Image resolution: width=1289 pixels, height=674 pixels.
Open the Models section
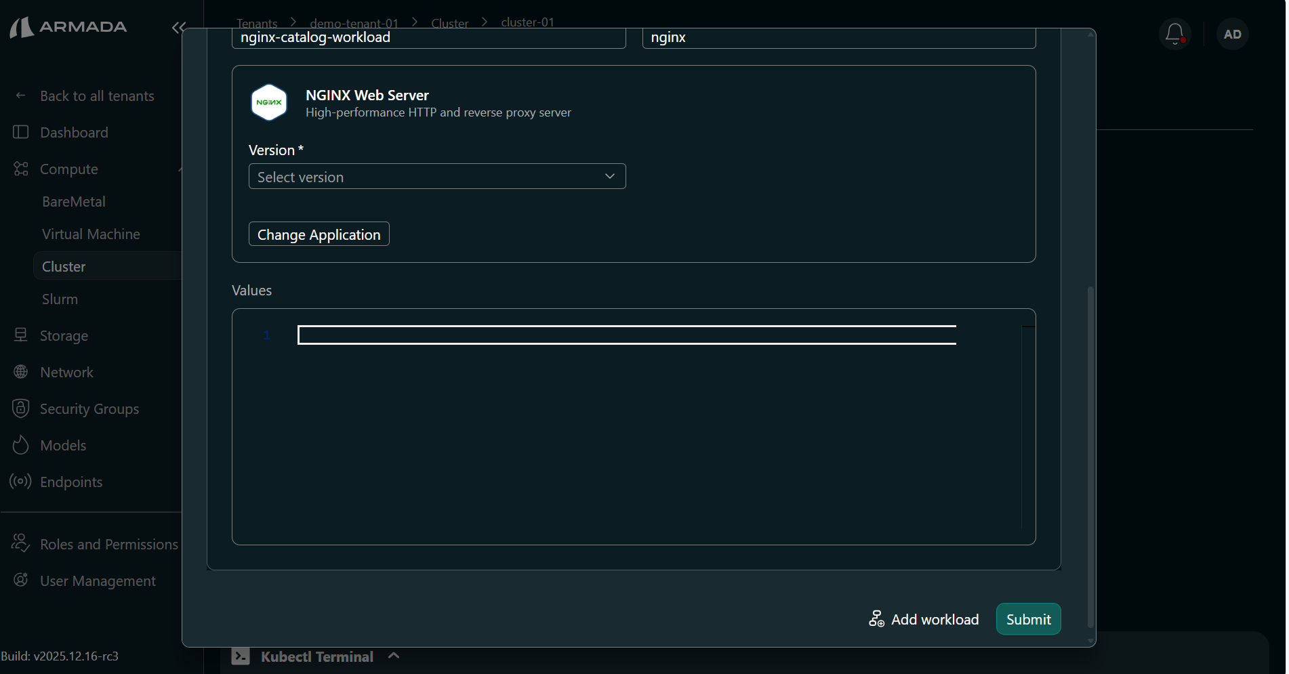pos(64,445)
